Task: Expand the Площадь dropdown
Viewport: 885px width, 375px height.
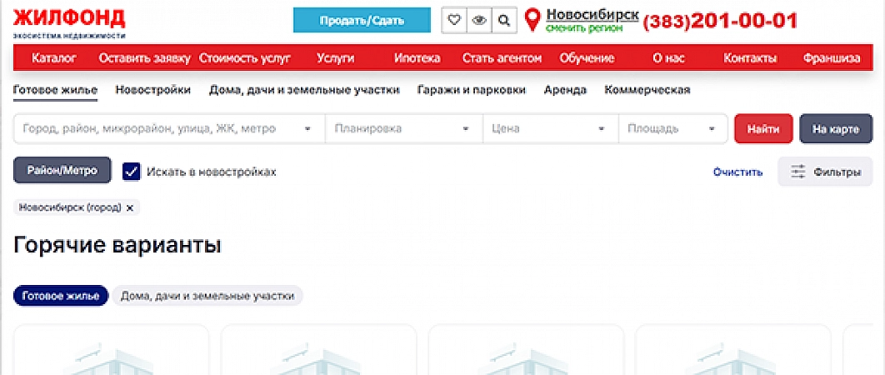Action: (x=673, y=129)
